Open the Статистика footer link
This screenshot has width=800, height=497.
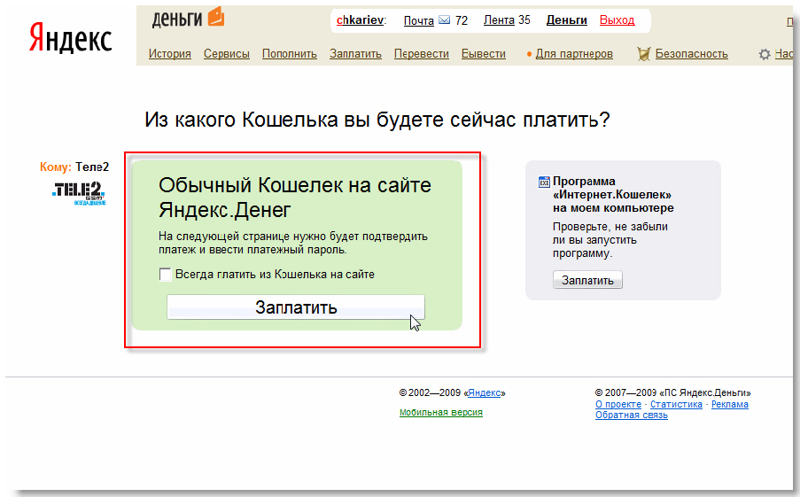click(676, 404)
